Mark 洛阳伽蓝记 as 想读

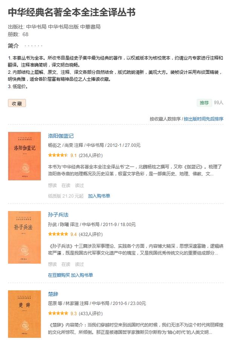52,185
